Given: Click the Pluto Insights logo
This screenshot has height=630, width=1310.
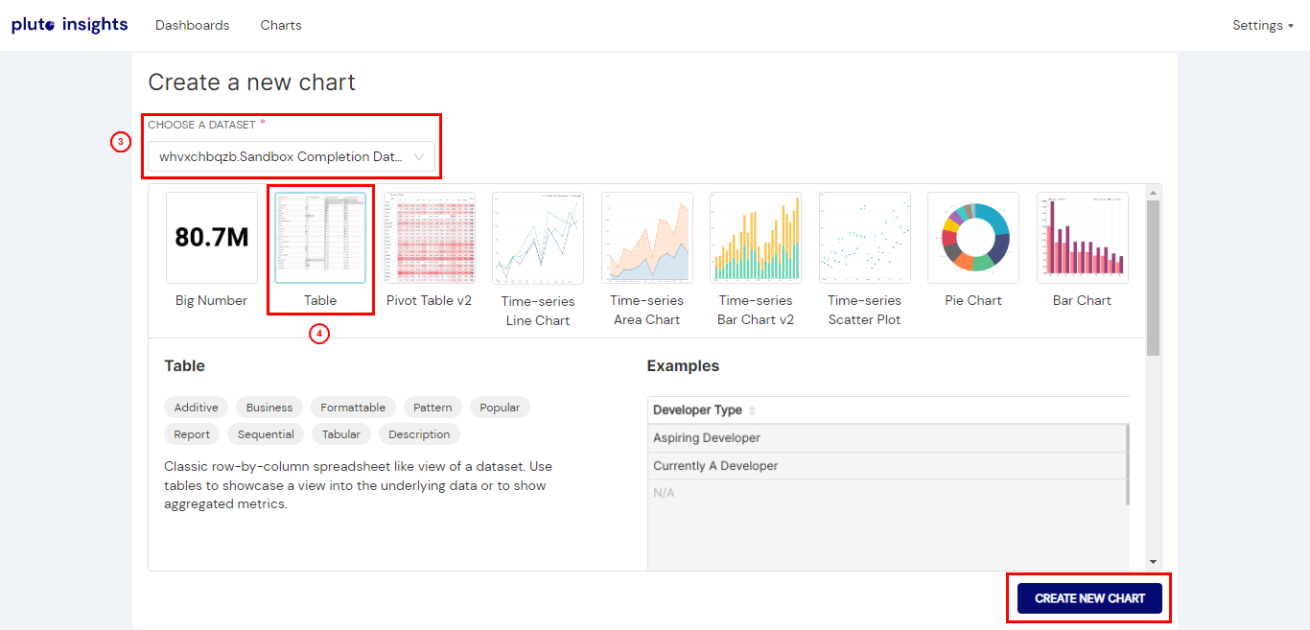Looking at the screenshot, I should (x=69, y=25).
